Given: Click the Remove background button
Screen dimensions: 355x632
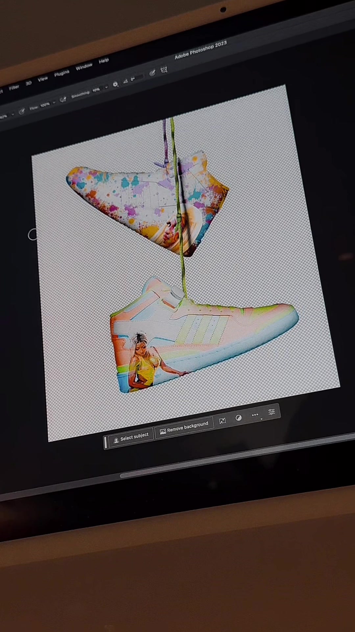Looking at the screenshot, I should tap(184, 427).
